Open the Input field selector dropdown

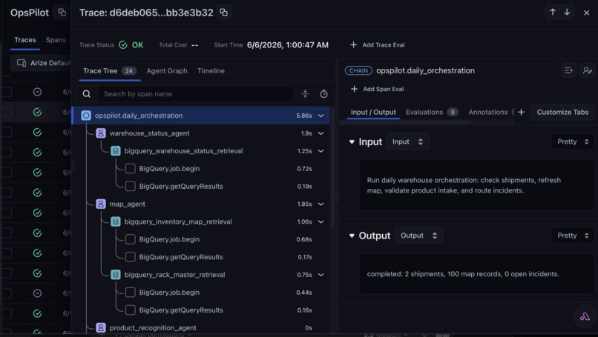tap(407, 141)
